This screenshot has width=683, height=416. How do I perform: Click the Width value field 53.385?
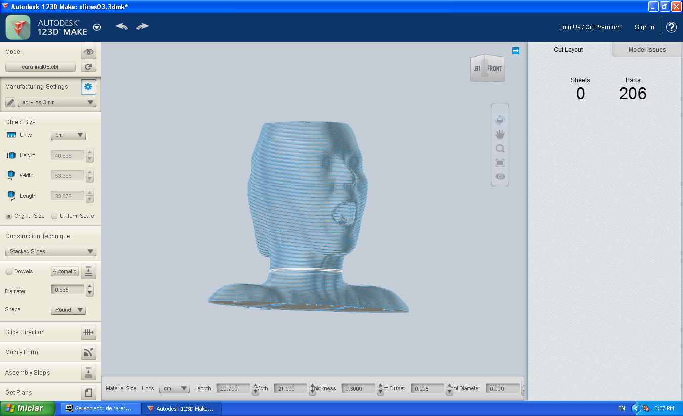pos(68,176)
